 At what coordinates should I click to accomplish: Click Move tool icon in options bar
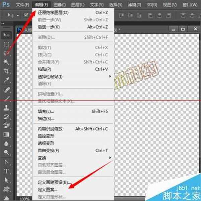tap(10, 15)
